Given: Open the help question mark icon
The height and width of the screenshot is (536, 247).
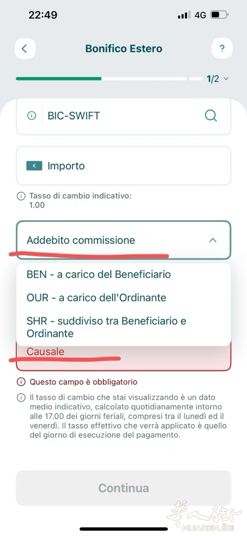Looking at the screenshot, I should (222, 49).
